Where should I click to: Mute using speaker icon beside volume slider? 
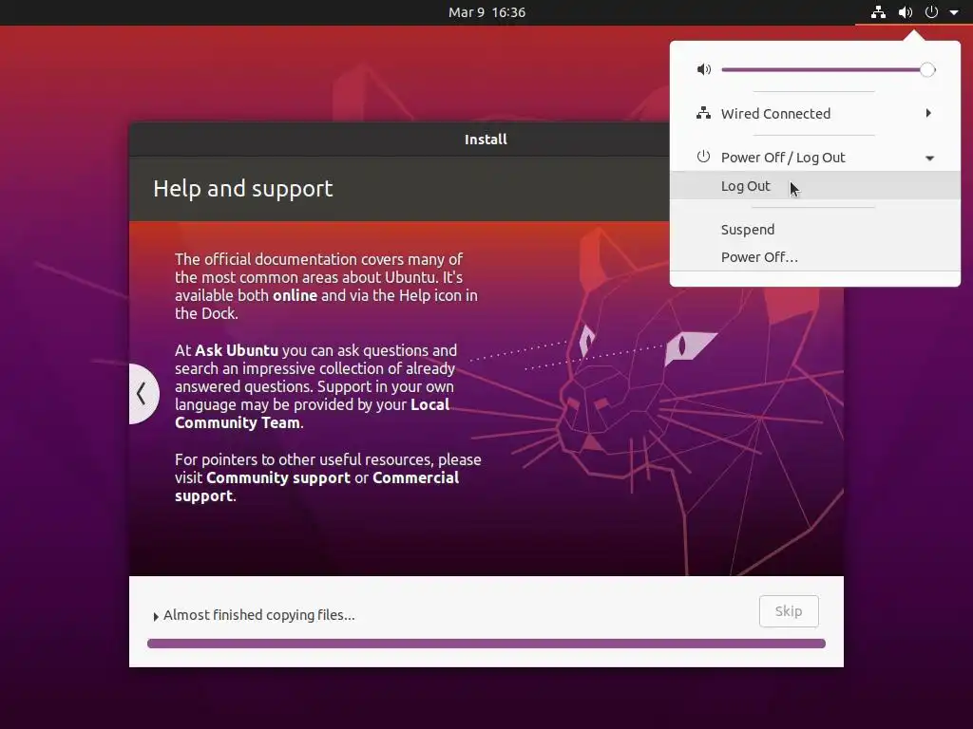coord(704,69)
